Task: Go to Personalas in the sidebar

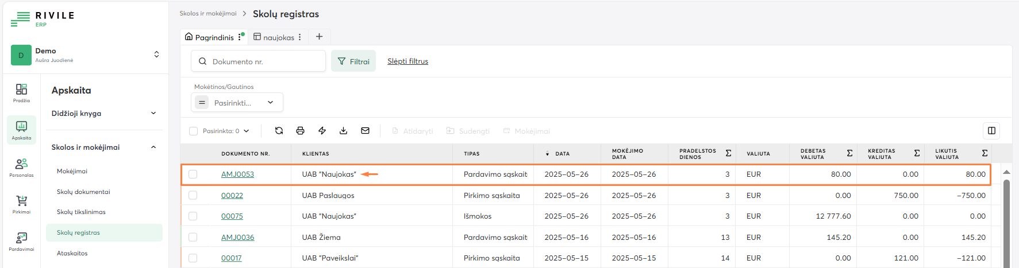Action: (21, 167)
